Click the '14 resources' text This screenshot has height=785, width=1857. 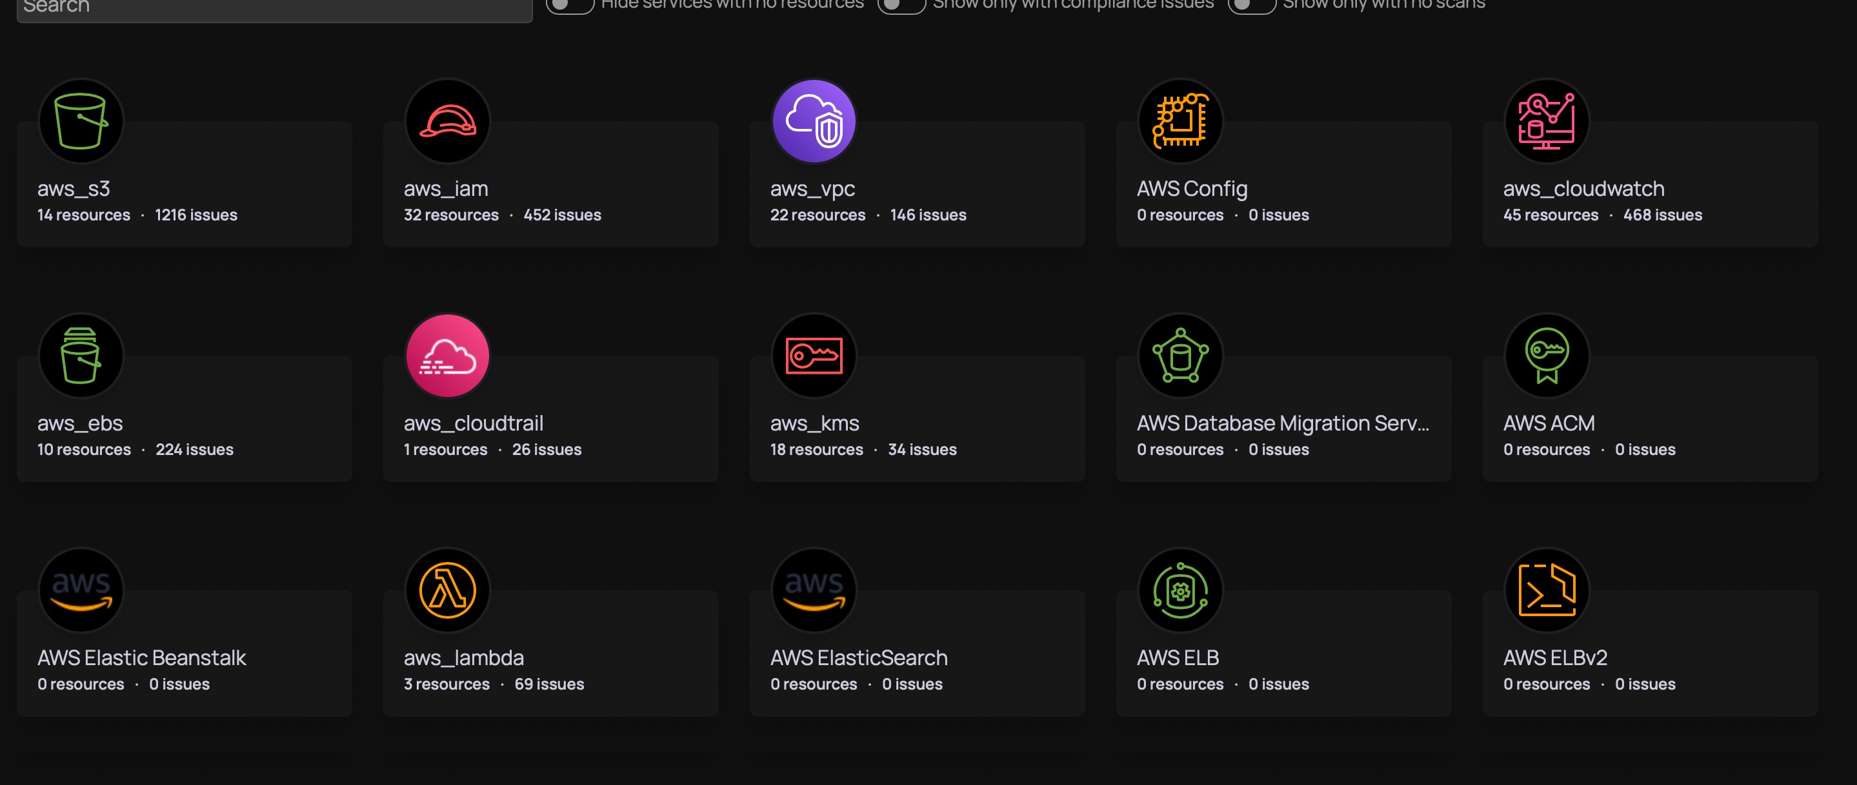[x=84, y=215]
